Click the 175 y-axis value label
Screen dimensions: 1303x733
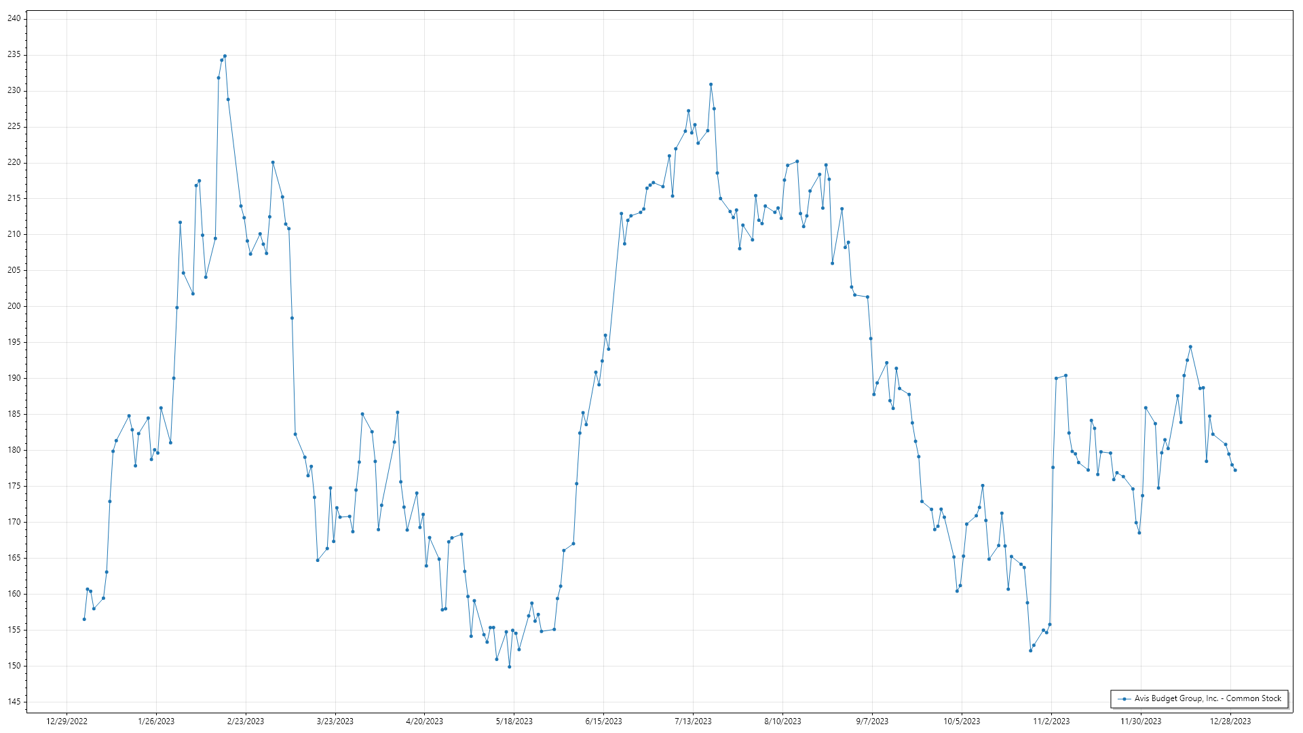click(14, 486)
